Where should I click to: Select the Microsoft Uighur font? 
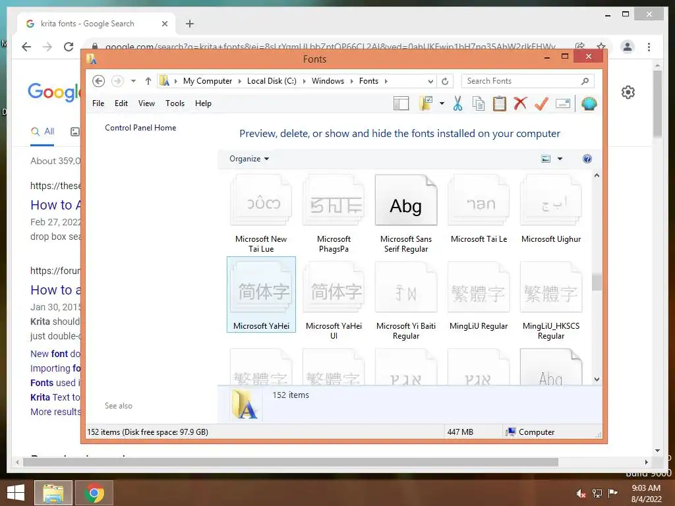(551, 209)
